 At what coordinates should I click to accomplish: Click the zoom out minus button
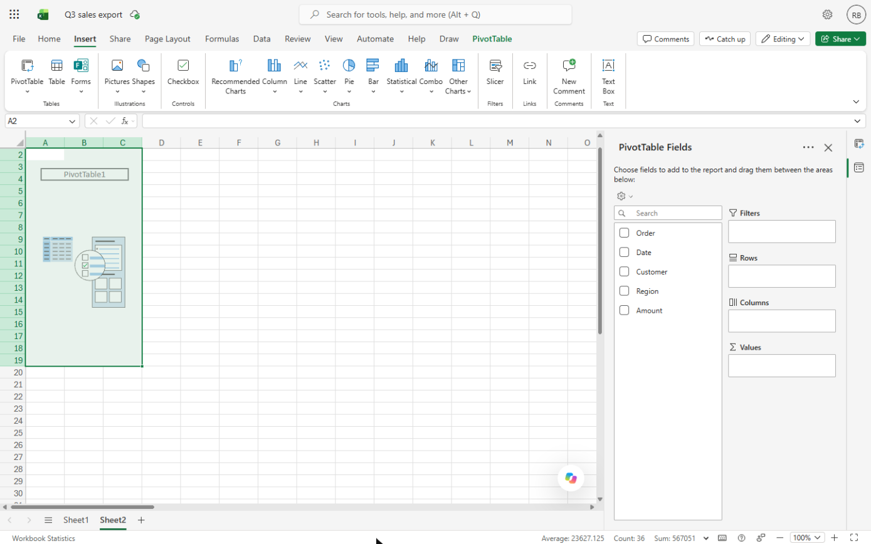pos(779,538)
